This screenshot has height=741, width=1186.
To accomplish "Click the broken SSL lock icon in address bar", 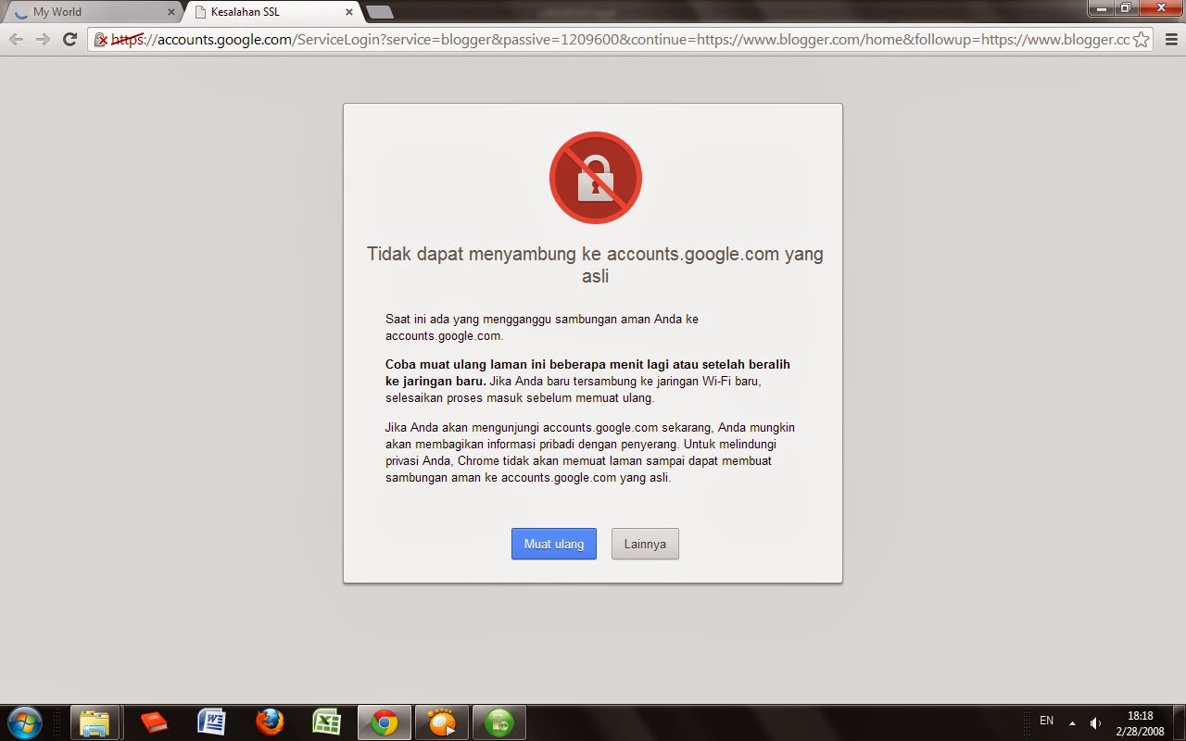I will pyautogui.click(x=101, y=40).
